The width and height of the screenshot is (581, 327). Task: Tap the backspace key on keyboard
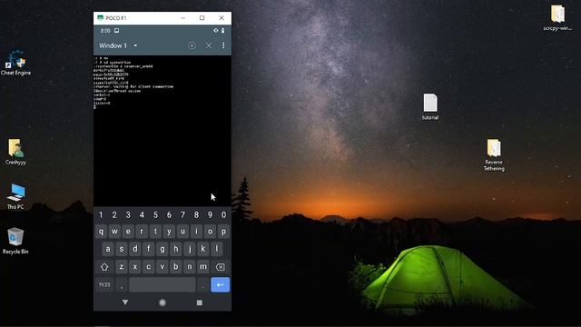coord(220,266)
